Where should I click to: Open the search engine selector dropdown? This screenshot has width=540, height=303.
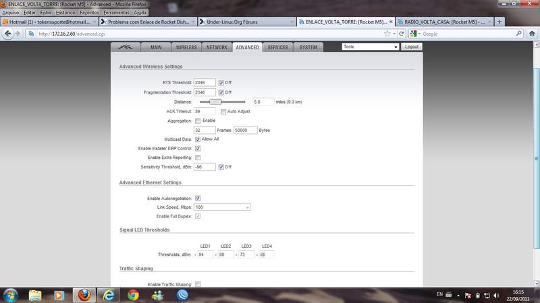pyautogui.click(x=415, y=34)
